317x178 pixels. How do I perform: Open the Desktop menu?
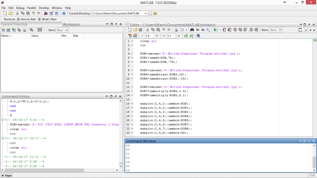click(x=44, y=8)
